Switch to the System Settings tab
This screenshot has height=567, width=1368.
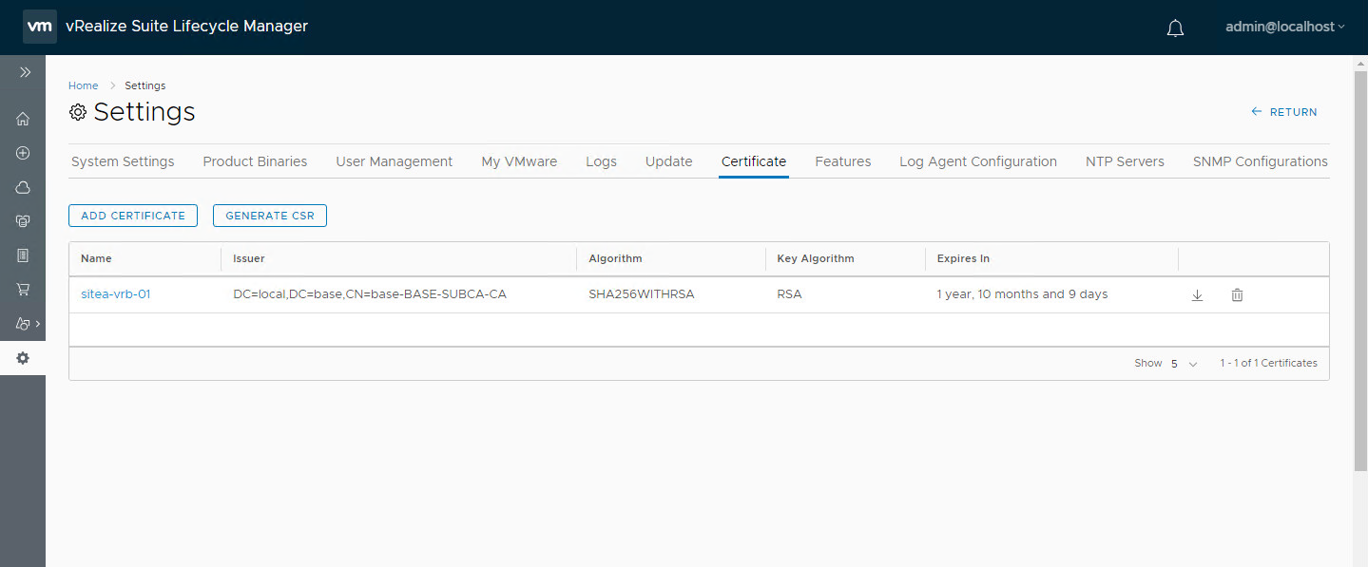(x=123, y=161)
